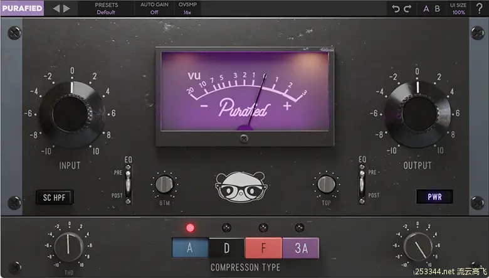
Task: Select compressor type A
Action: [190, 248]
